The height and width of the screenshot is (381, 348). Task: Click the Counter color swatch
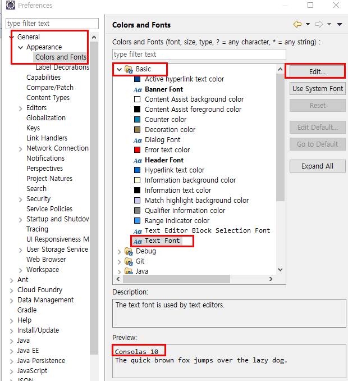pyautogui.click(x=137, y=120)
